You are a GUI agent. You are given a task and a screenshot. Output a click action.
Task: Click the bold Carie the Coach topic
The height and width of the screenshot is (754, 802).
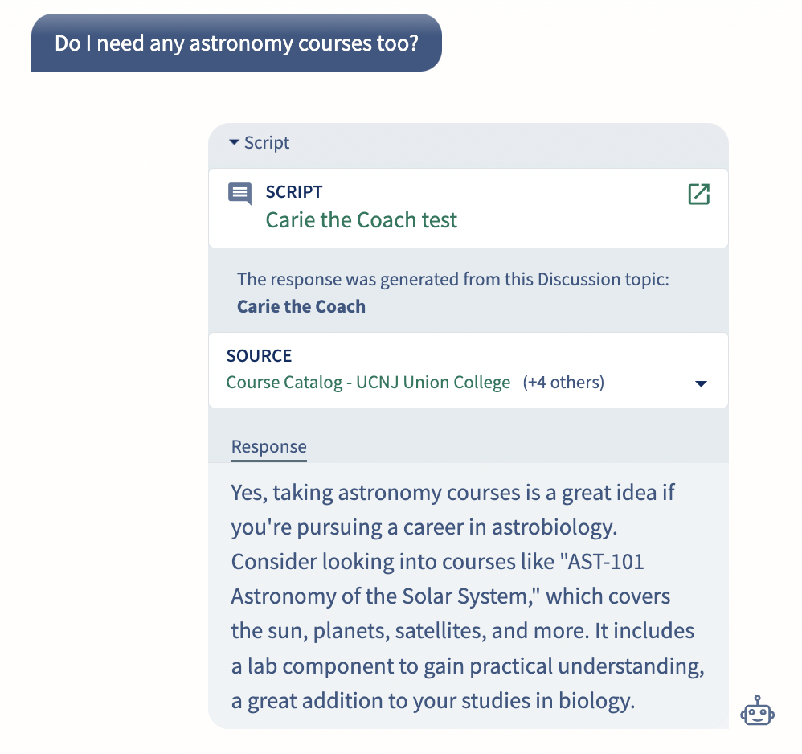(x=301, y=306)
